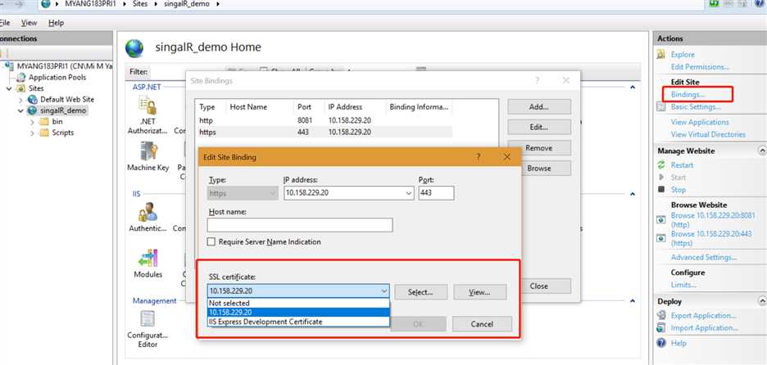Open the View menu
The height and width of the screenshot is (365, 767).
pyautogui.click(x=29, y=22)
